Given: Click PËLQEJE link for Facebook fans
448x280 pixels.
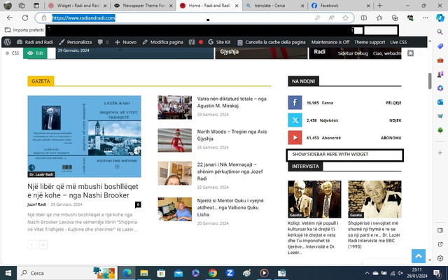Looking at the screenshot, I should click(x=393, y=103).
